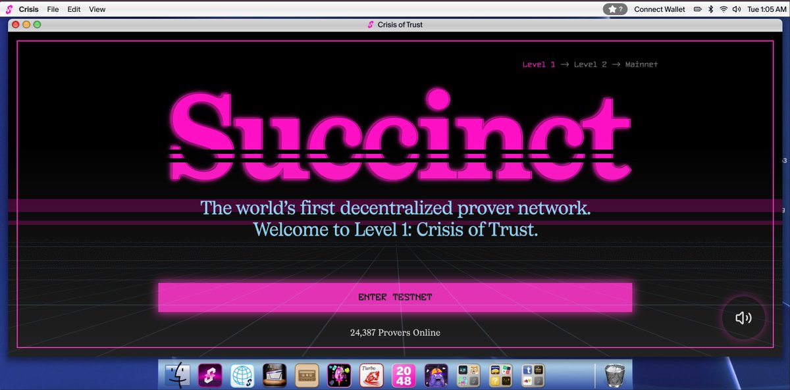Viewport: 790px width, 390px height.
Task: Click the decentralized prover network tagline
Action: click(x=396, y=208)
